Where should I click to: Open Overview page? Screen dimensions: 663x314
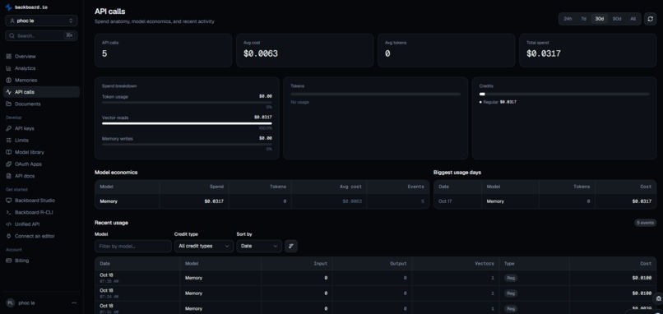[41, 56]
